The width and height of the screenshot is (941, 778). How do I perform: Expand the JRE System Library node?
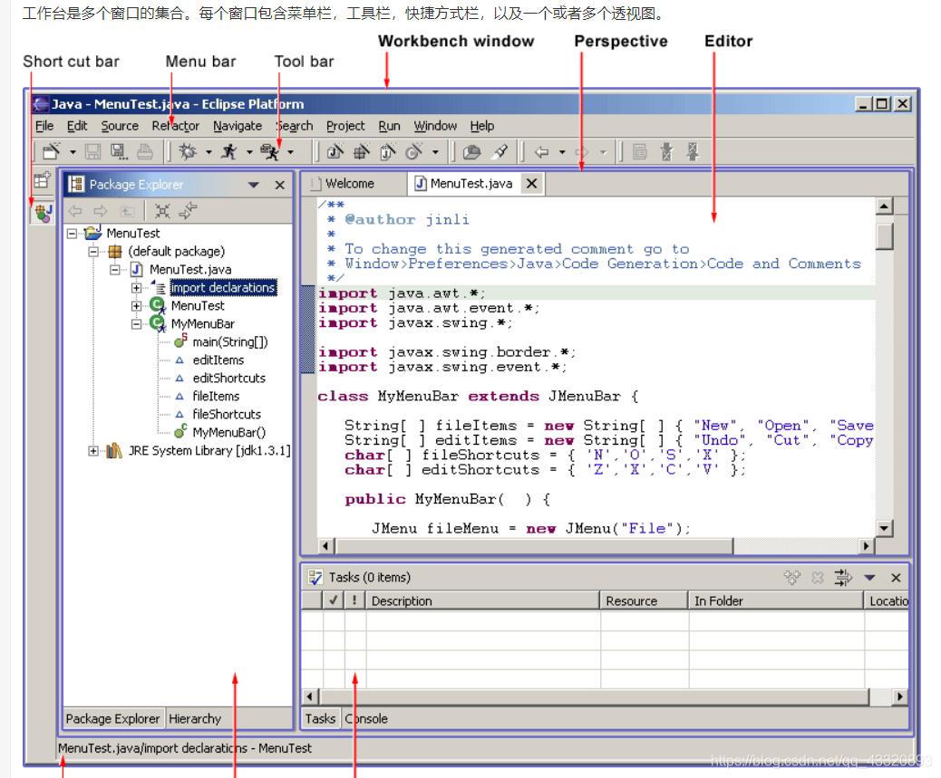(x=93, y=451)
